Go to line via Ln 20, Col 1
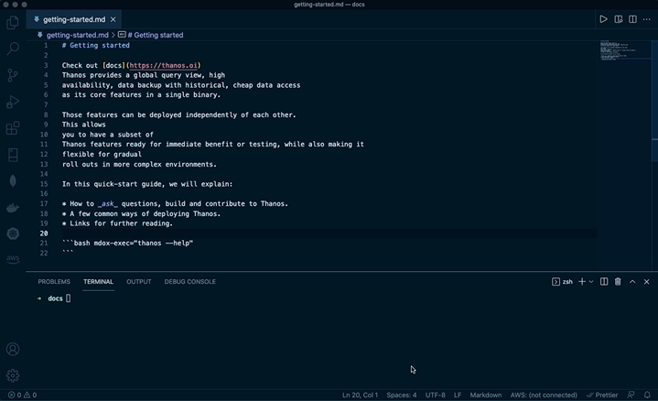Viewport: 658px width, 401px height. [x=360, y=395]
